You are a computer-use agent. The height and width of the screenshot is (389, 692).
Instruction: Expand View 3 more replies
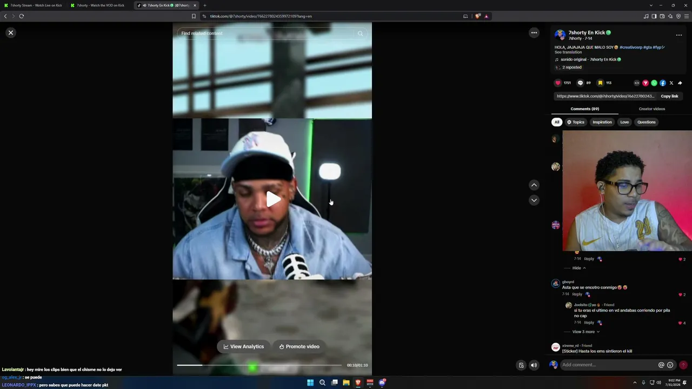pos(586,332)
